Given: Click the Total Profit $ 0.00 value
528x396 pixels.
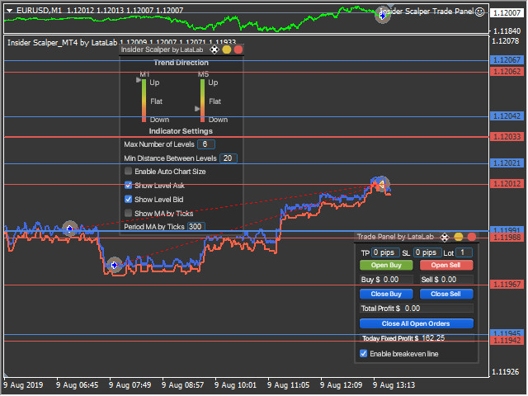Looking at the screenshot, I should (412, 309).
